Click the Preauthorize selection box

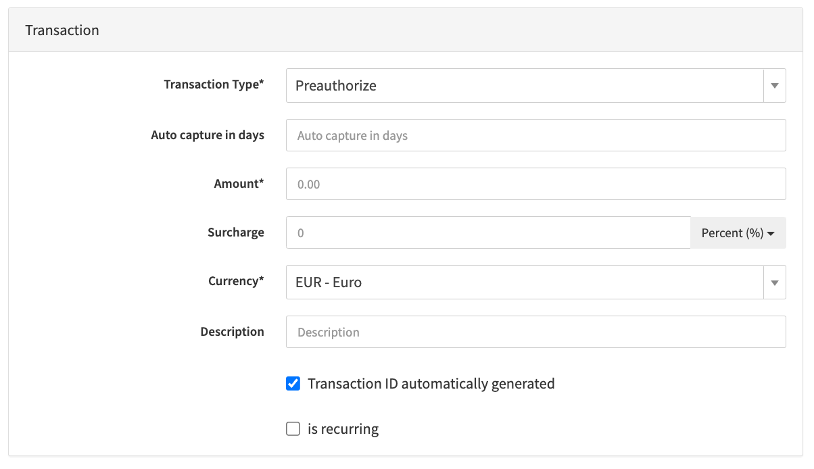[x=525, y=86]
